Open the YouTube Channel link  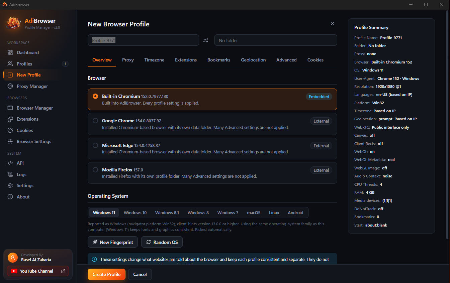tap(38, 271)
